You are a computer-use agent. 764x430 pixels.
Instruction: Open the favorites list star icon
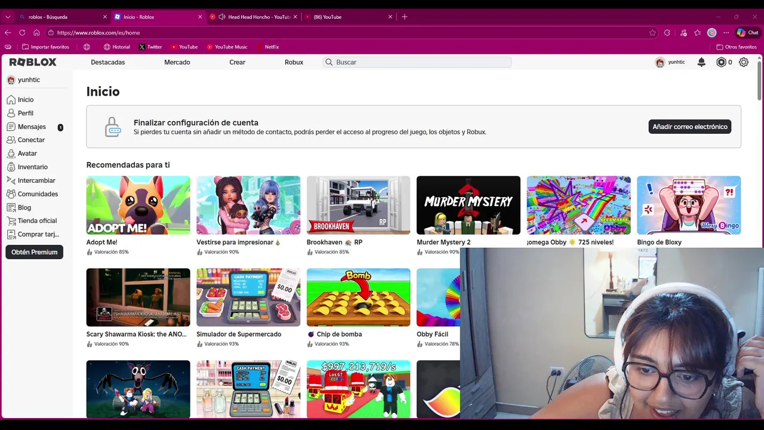click(x=697, y=33)
